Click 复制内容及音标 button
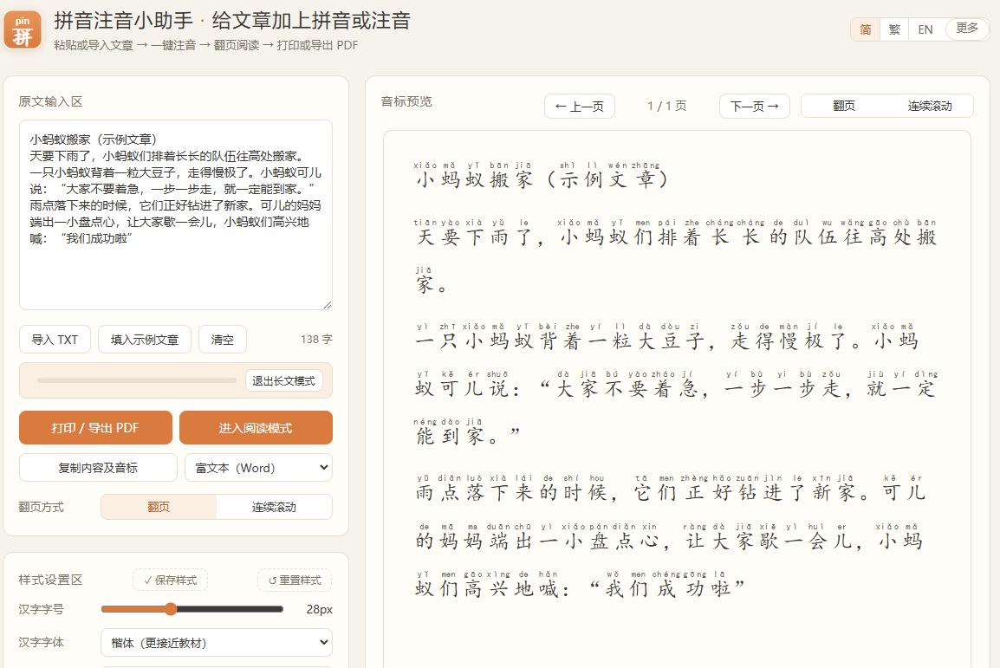The height and width of the screenshot is (668, 1000). (98, 468)
